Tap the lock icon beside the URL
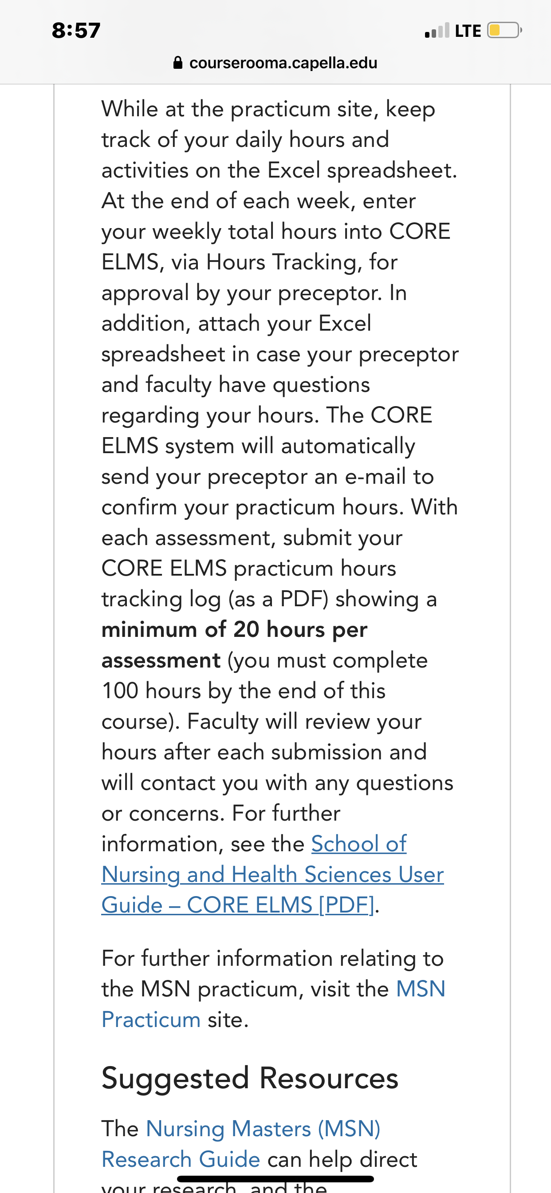The image size is (551, 1193). (x=178, y=63)
